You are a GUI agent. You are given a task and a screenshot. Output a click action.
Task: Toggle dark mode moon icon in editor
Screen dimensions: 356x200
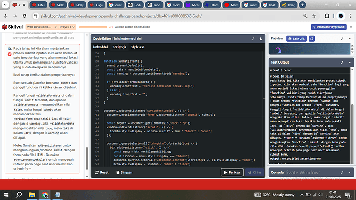261,39
